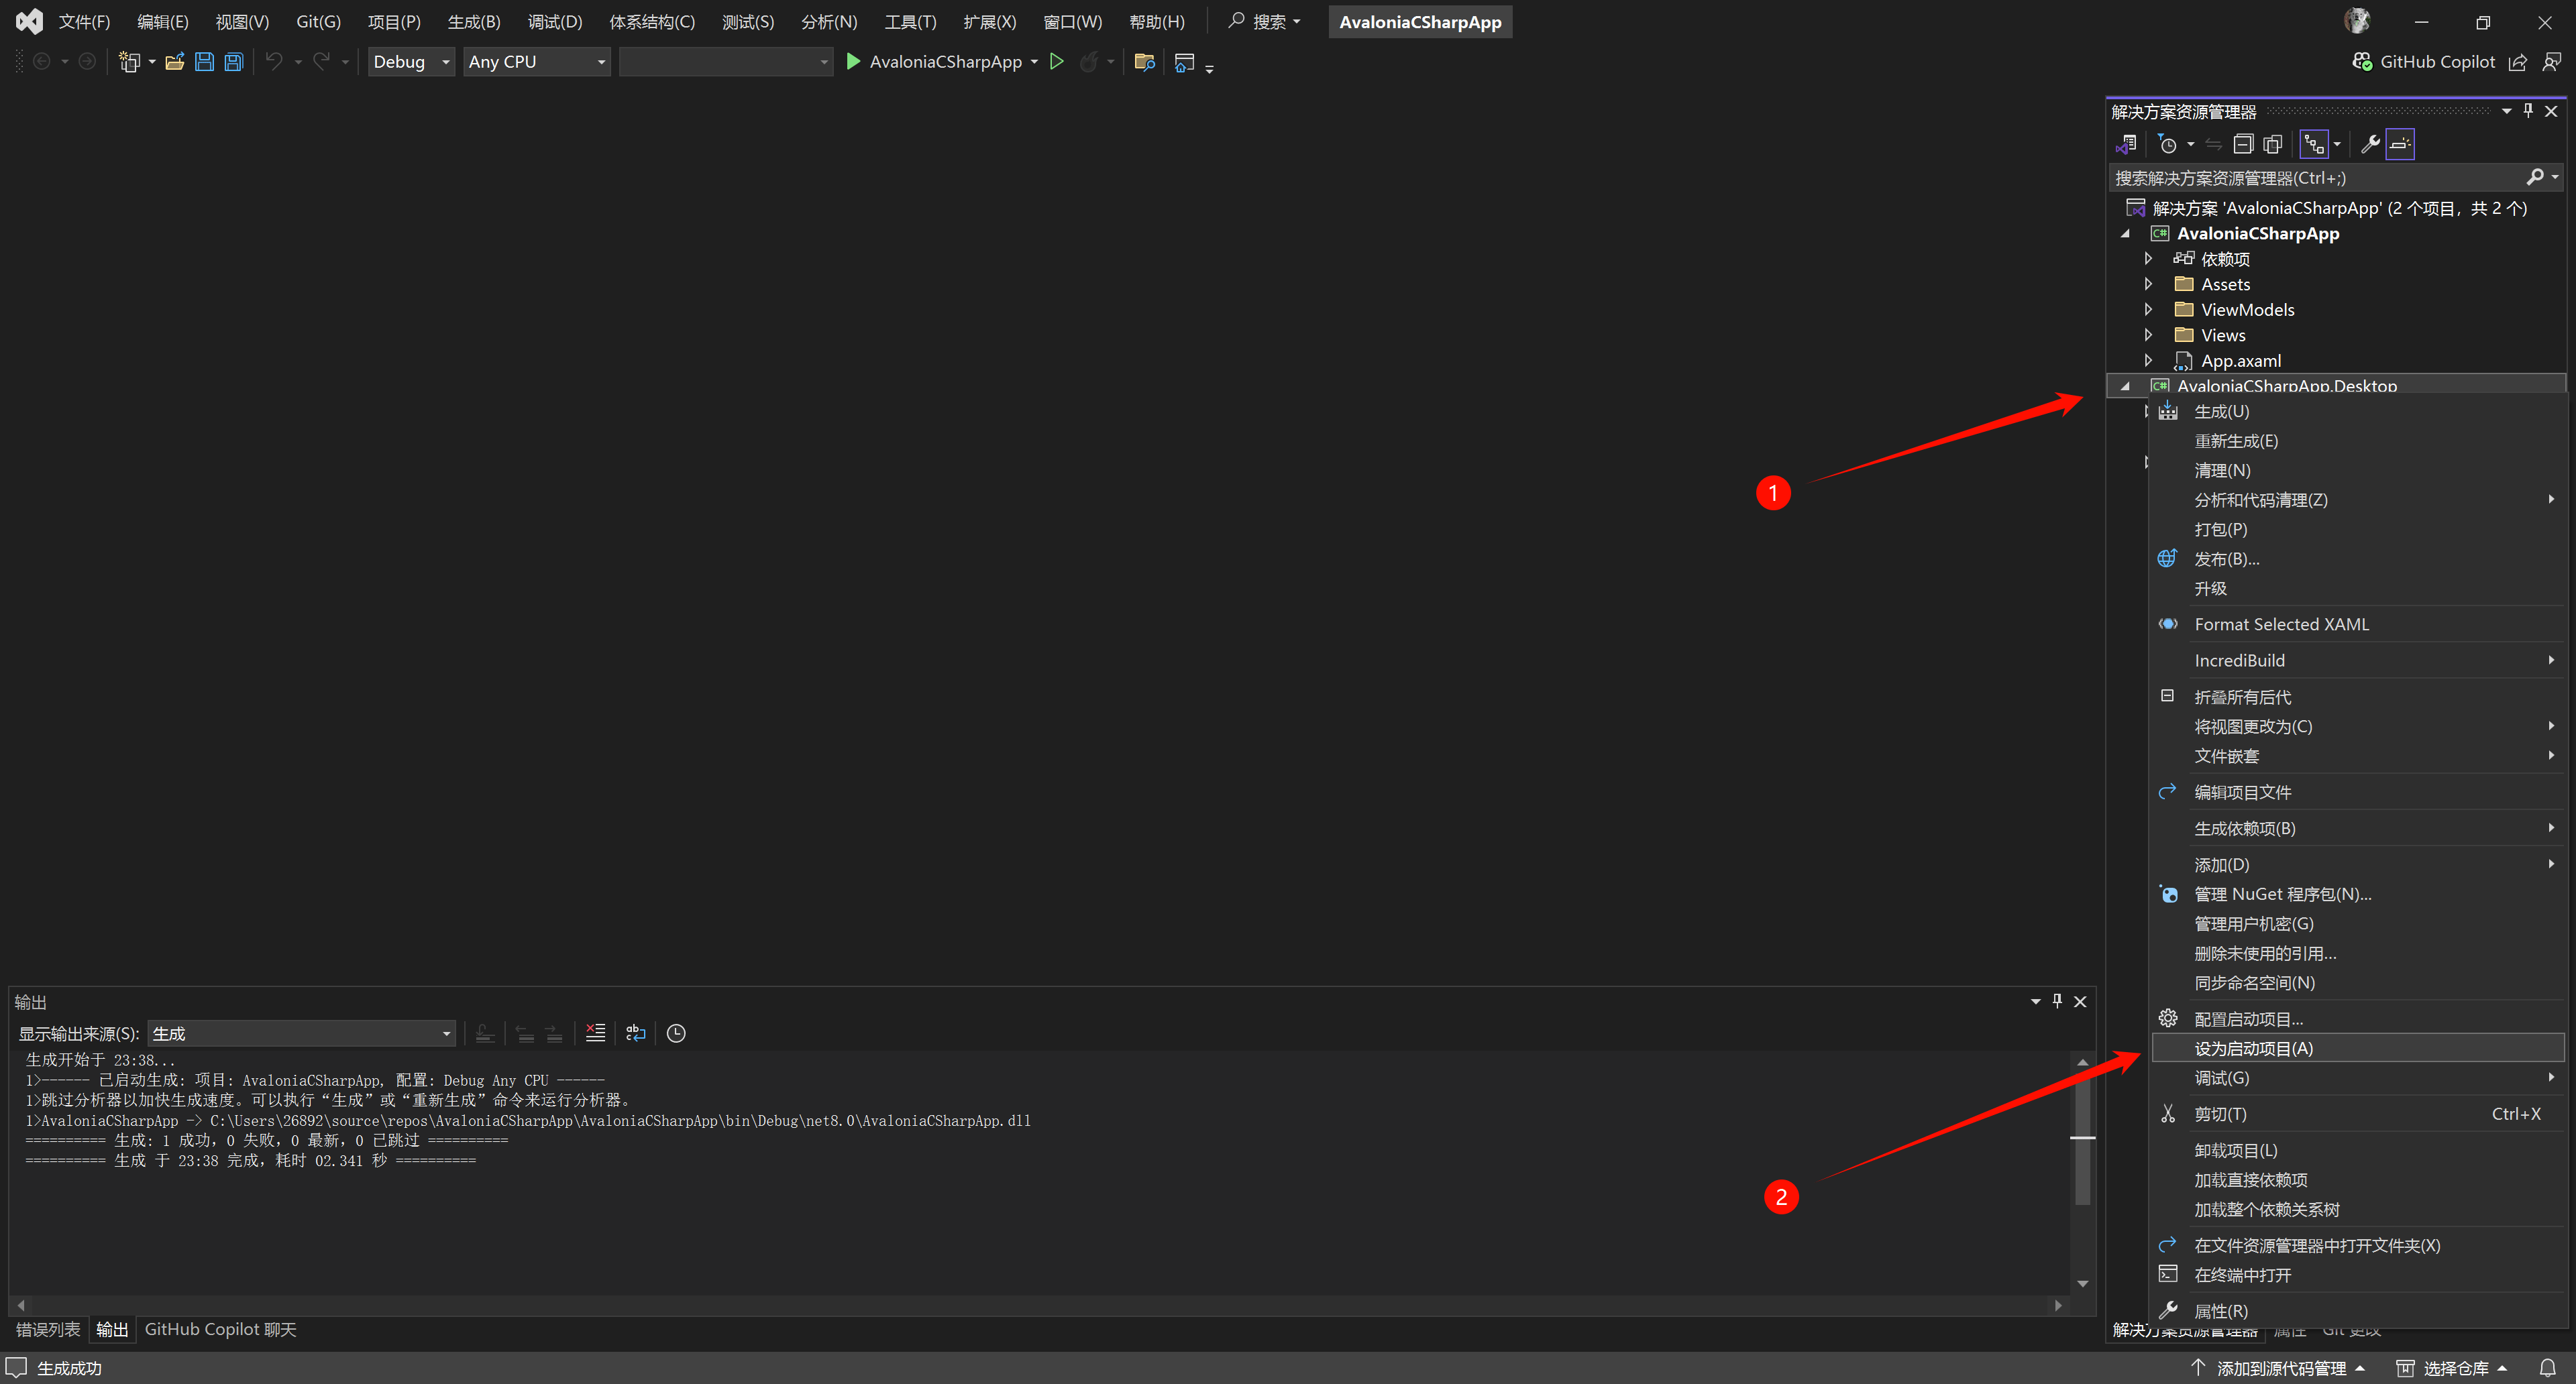Choose 生成(U) in the context menu
Image resolution: width=2576 pixels, height=1384 pixels.
(2358, 412)
